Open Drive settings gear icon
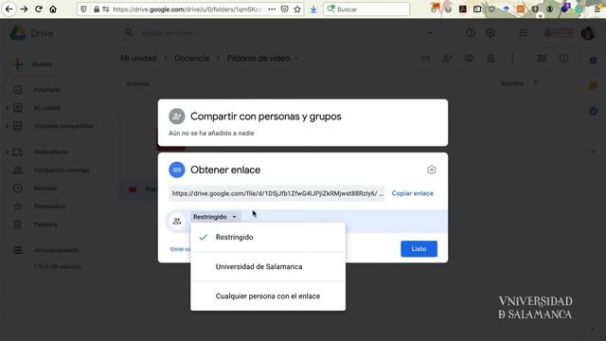Viewport: 606px width, 341px height. coord(490,33)
